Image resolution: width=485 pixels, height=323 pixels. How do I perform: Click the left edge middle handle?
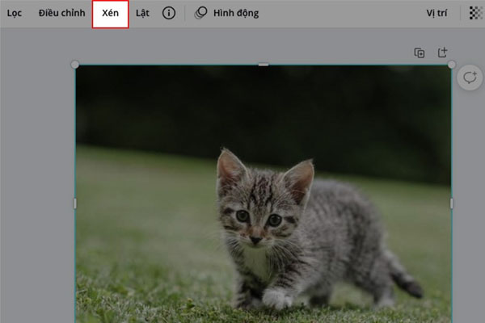[x=75, y=203]
